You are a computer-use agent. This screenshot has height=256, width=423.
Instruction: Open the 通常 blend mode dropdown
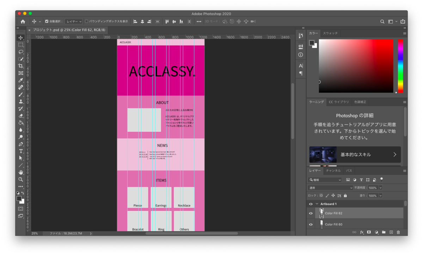pos(330,188)
